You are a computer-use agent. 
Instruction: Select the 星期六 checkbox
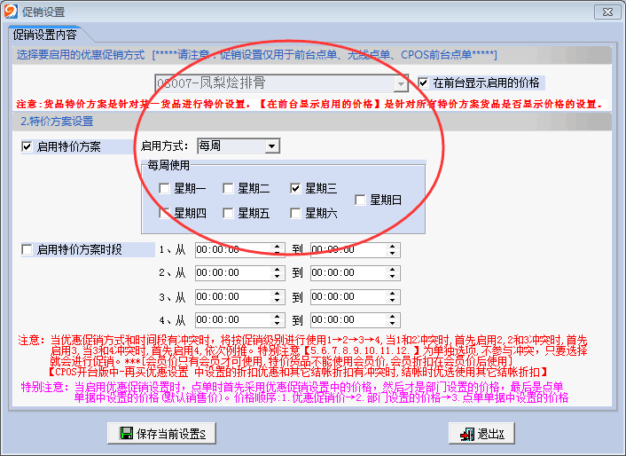pos(296,213)
